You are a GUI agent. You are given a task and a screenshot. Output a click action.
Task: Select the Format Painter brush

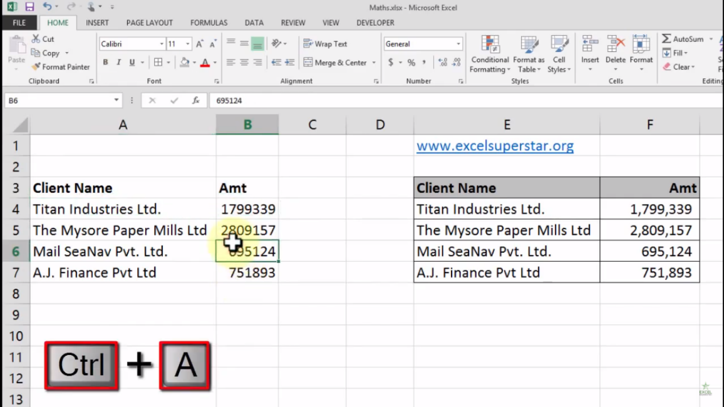(x=36, y=67)
